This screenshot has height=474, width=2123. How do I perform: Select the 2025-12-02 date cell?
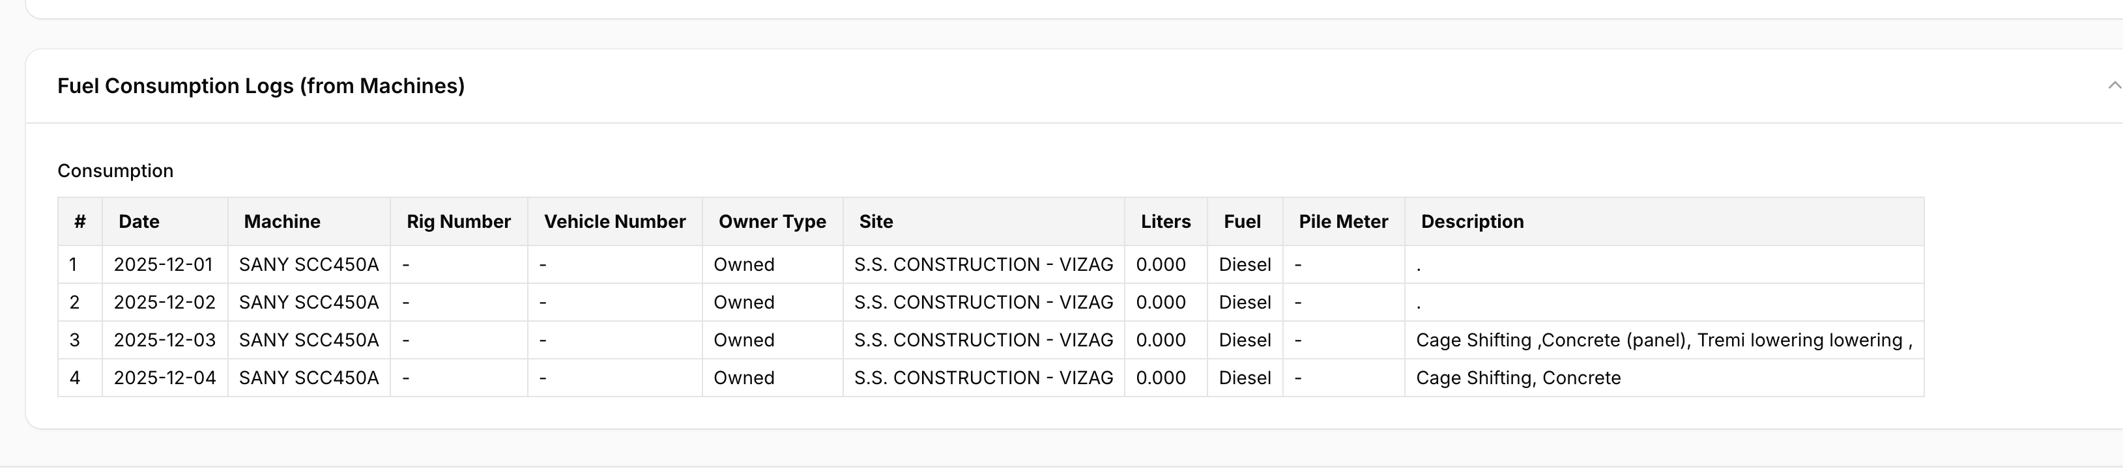point(164,302)
